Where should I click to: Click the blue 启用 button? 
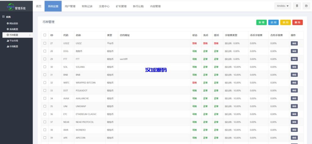point(273,23)
